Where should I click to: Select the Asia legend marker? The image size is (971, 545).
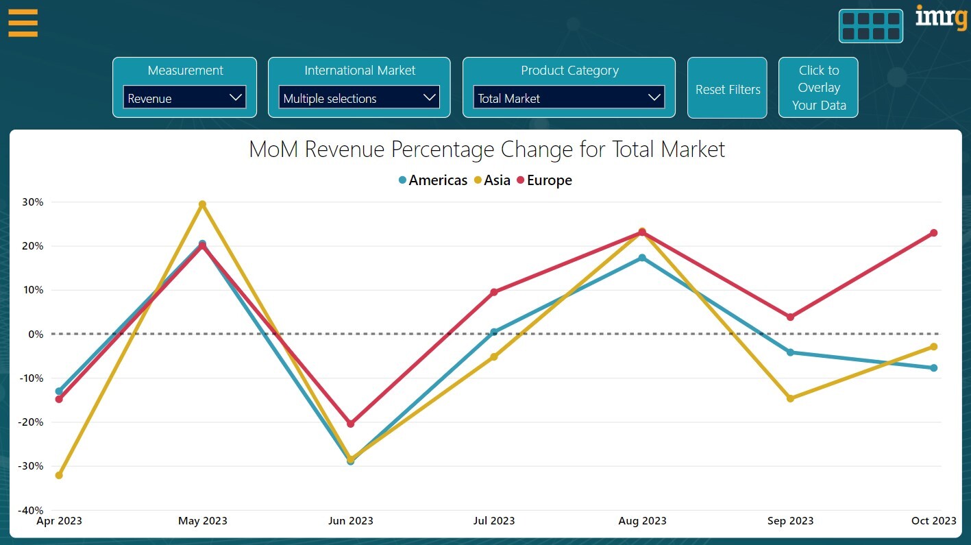coord(478,180)
